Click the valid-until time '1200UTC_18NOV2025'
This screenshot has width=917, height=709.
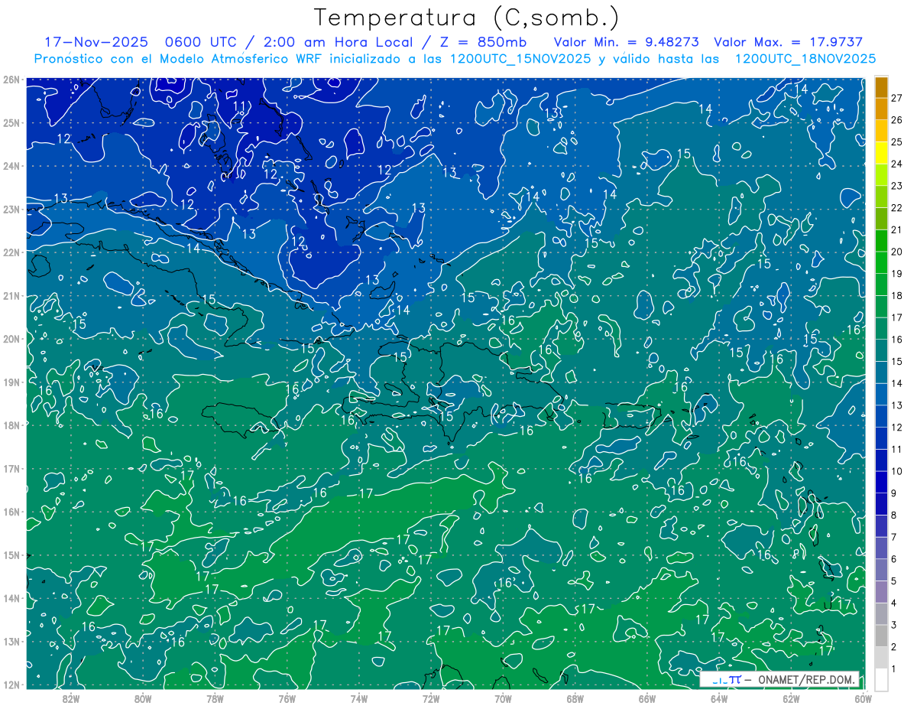coord(805,58)
